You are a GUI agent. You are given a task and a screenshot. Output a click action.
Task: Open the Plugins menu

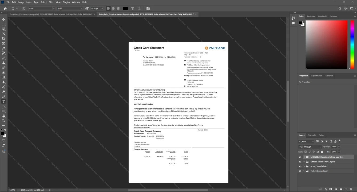pyautogui.click(x=66, y=2)
